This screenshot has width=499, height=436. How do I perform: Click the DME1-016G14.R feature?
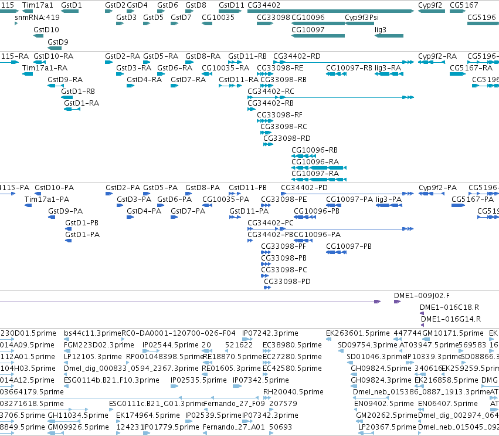[x=451, y=319]
